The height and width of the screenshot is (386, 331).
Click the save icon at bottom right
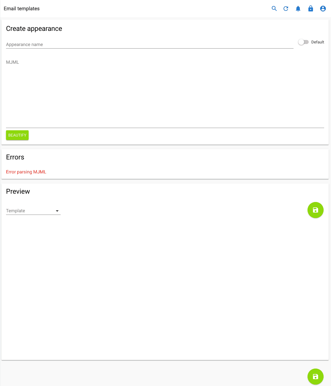[x=315, y=377]
